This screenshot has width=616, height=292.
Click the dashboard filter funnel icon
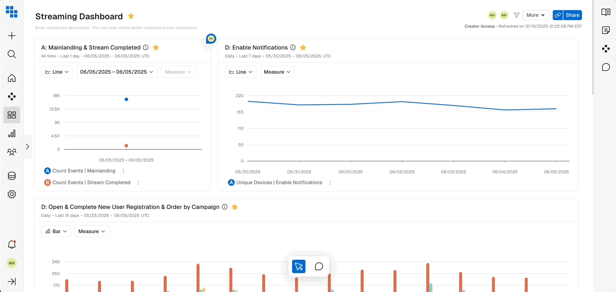(x=516, y=15)
